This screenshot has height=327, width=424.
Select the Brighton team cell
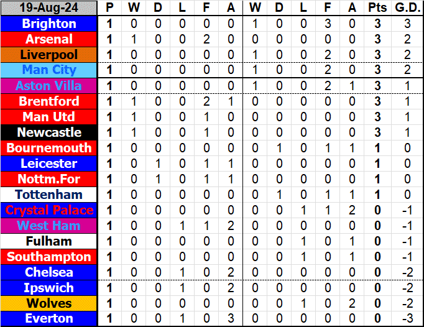click(49, 24)
